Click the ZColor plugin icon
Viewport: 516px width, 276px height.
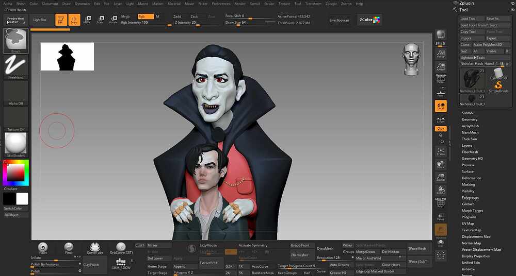[x=369, y=20]
